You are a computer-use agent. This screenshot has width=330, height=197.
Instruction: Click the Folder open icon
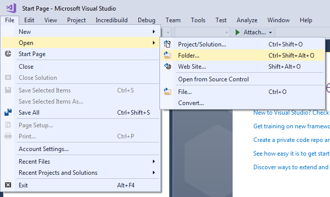[168, 56]
